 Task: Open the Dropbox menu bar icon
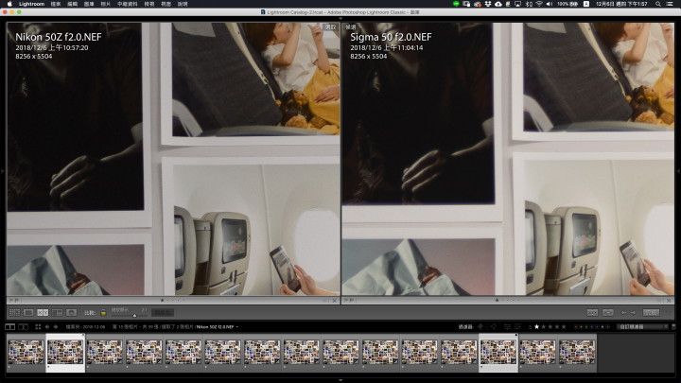point(488,4)
